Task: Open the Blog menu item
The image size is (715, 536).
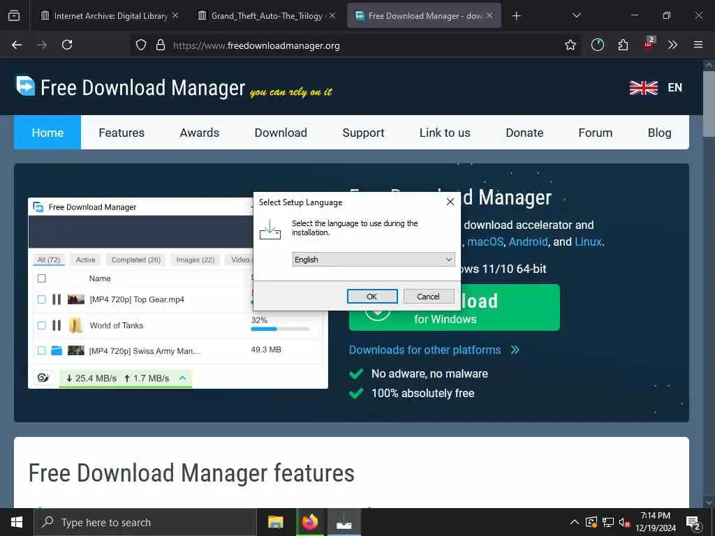Action: click(x=659, y=133)
